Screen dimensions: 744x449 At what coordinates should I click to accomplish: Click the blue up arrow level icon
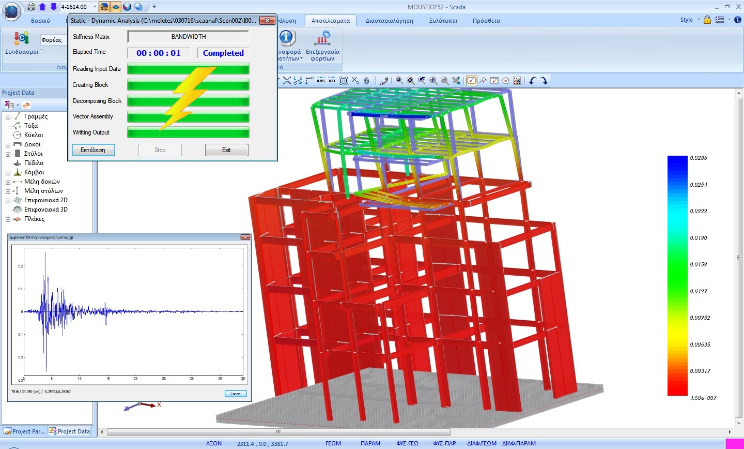[42, 7]
